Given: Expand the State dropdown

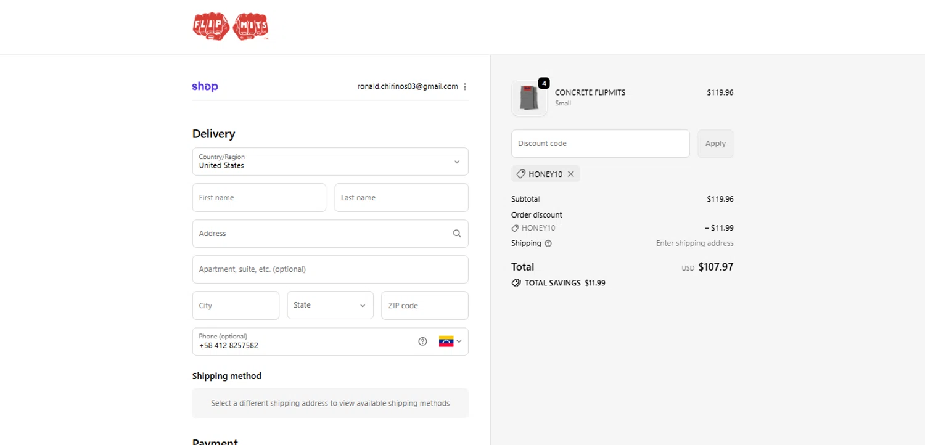Looking at the screenshot, I should 330,306.
